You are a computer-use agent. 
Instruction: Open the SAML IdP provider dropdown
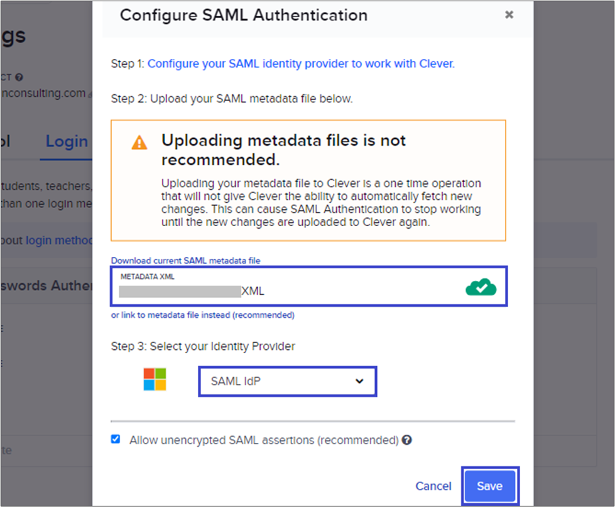click(x=288, y=381)
